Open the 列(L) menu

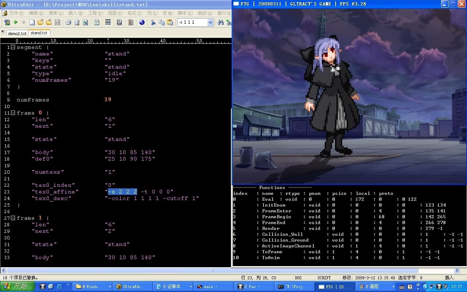(153, 13)
